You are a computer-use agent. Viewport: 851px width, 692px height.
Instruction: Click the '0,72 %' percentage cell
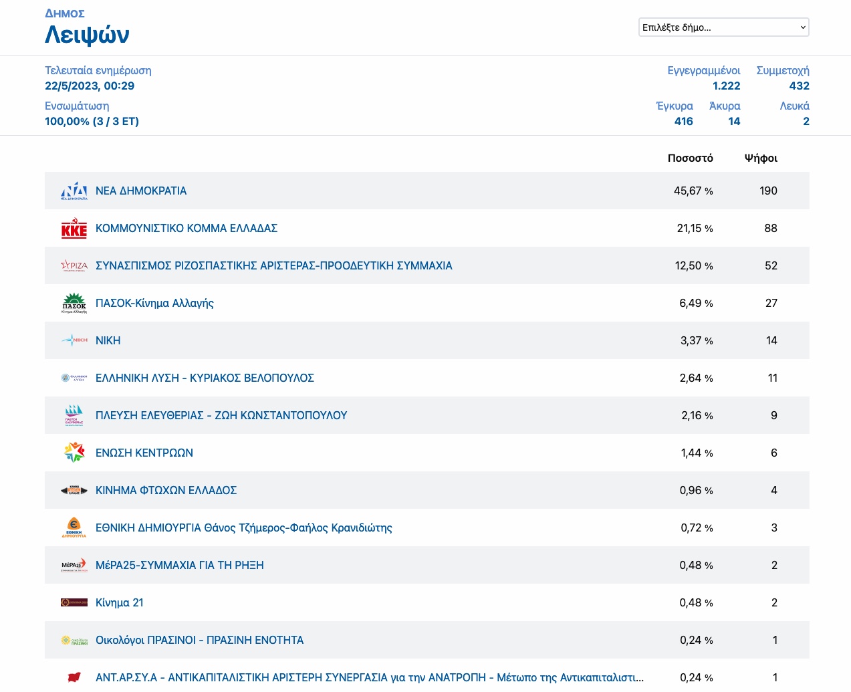pos(697,528)
